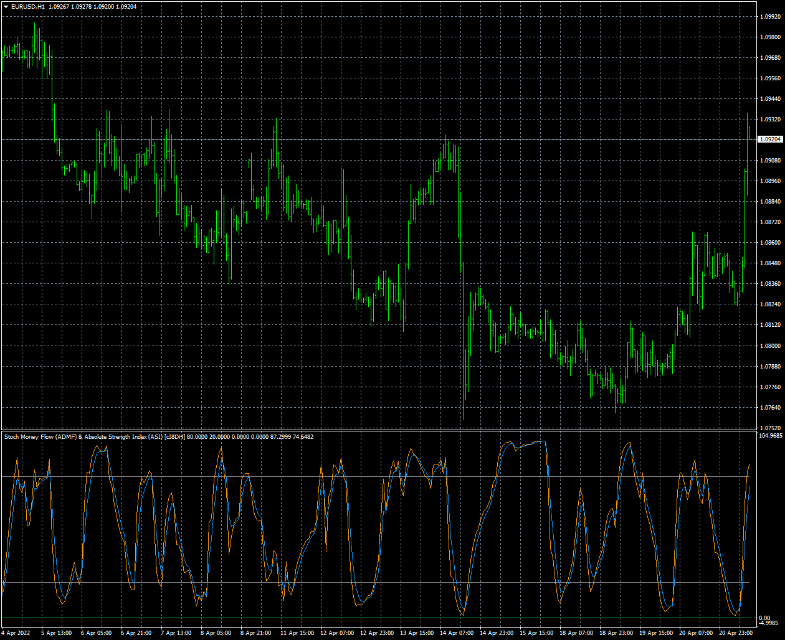
Task: Click the 20 Apr 07:00 time label
Action: point(696,633)
